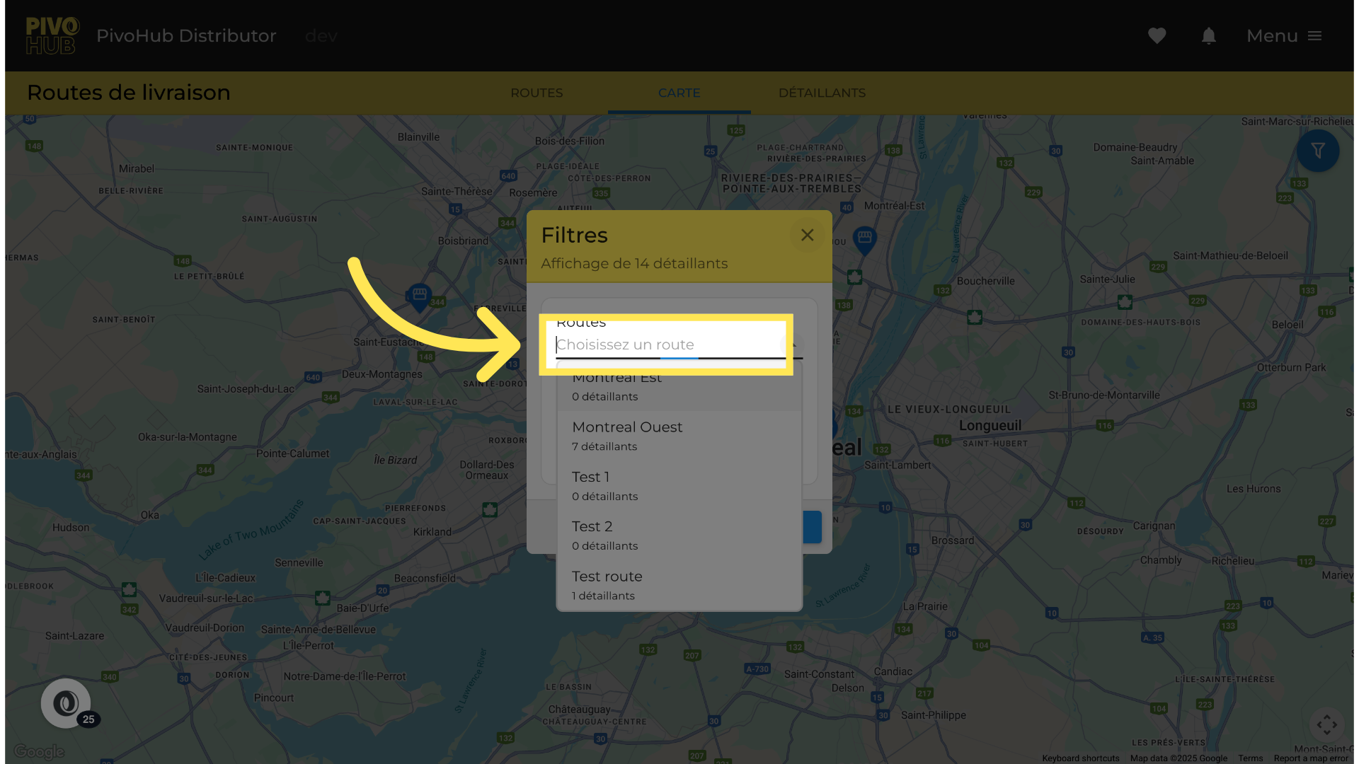Toggle the map fullscreen control
Screen dimensions: 1359x764
tap(1326, 724)
